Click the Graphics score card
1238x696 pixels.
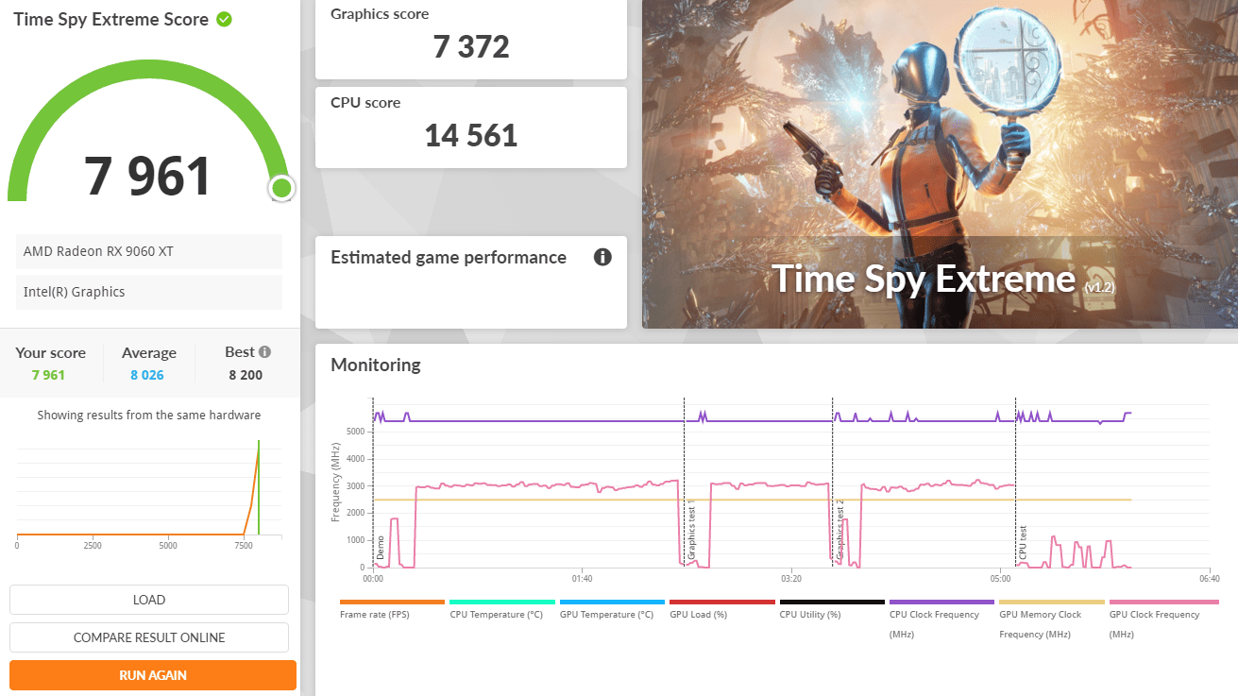pos(470,39)
